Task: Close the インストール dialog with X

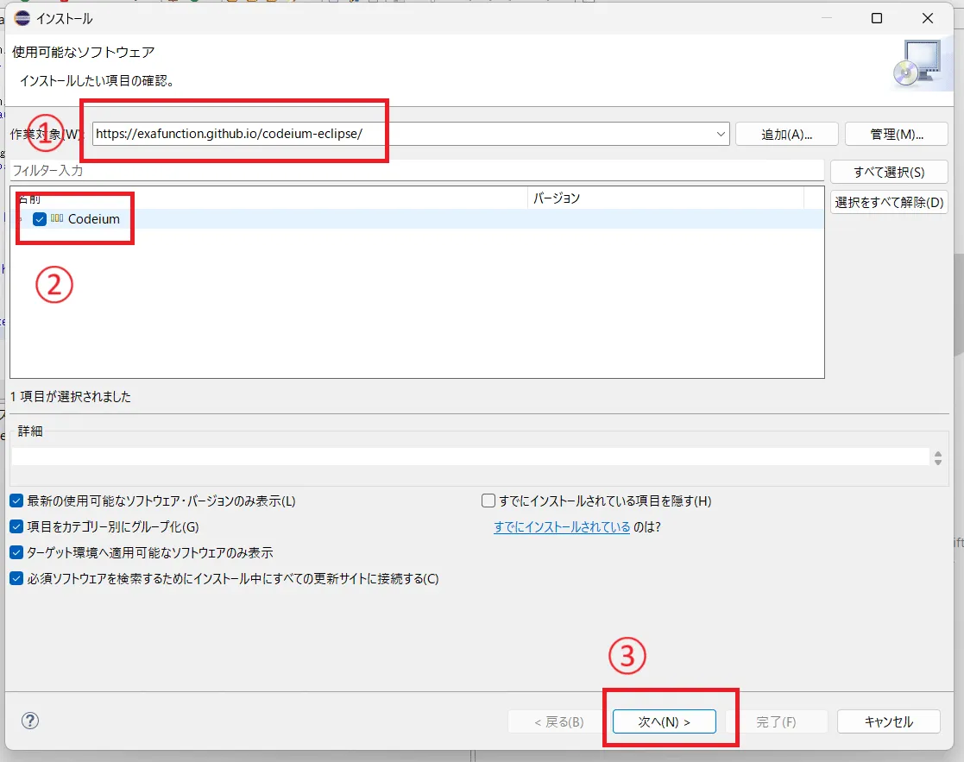Action: pos(928,18)
